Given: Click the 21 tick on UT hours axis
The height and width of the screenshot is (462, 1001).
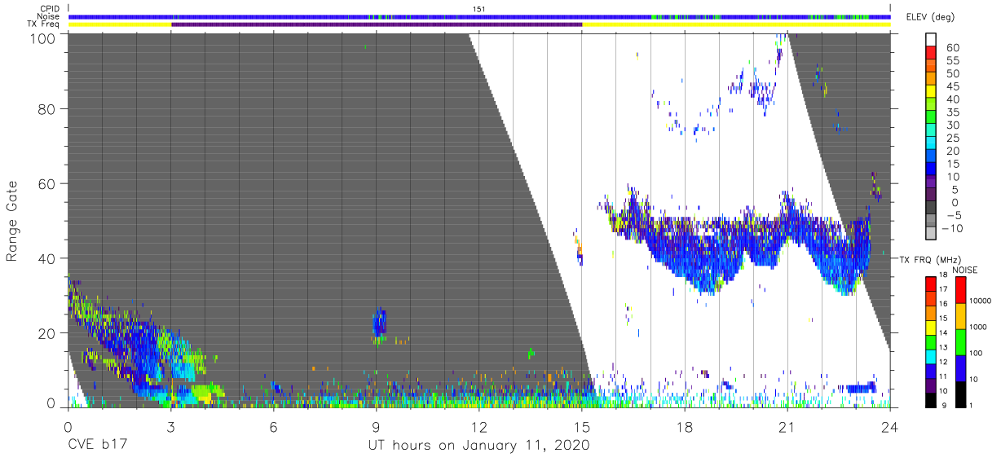Looking at the screenshot, I should (787, 426).
